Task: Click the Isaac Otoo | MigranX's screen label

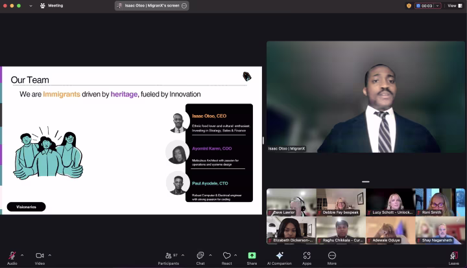Action: pyautogui.click(x=152, y=6)
